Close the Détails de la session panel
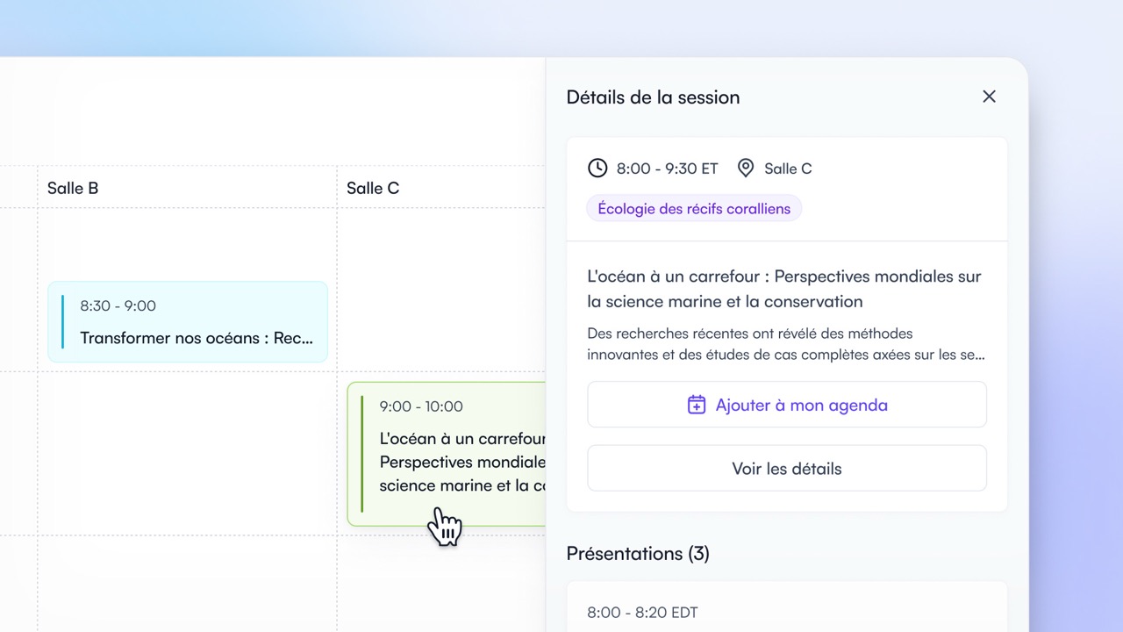Viewport: 1123px width, 632px height. [989, 97]
